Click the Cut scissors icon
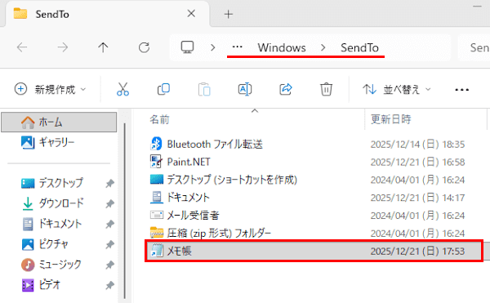This screenshot has width=490, height=303. (122, 89)
